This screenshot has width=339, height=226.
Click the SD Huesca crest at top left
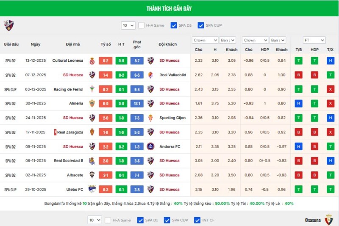(9, 25)
